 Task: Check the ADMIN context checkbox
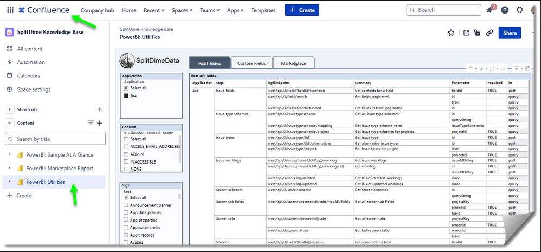point(126,154)
